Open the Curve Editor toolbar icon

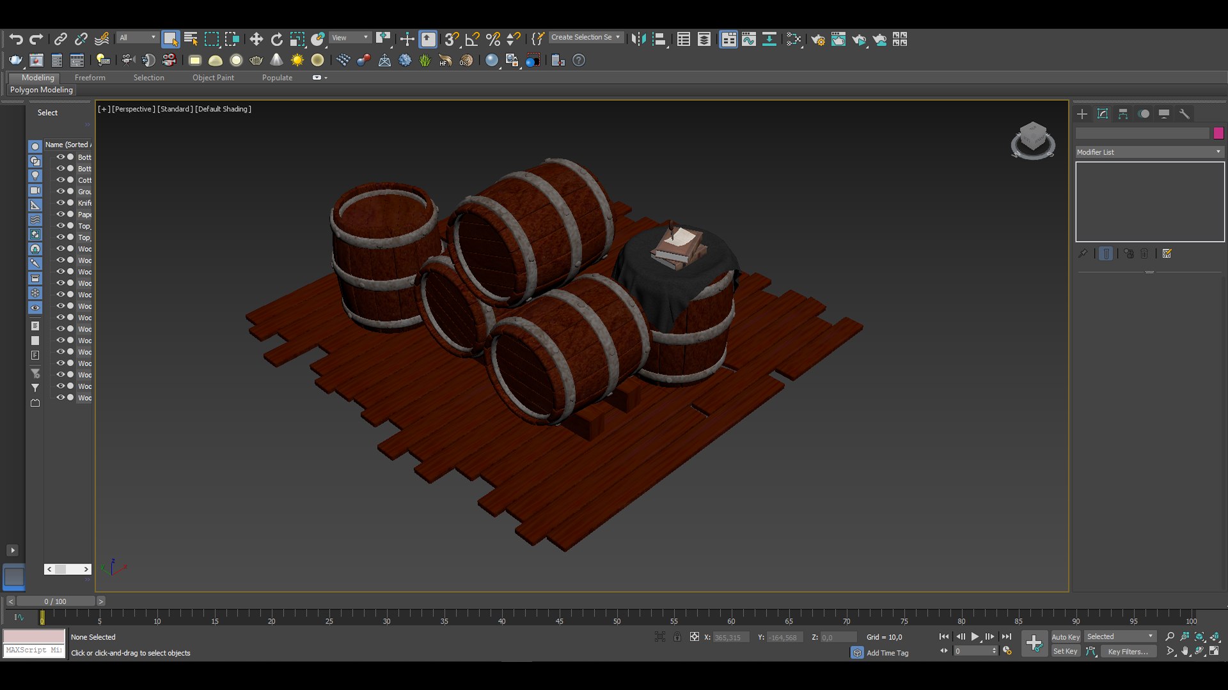point(749,40)
